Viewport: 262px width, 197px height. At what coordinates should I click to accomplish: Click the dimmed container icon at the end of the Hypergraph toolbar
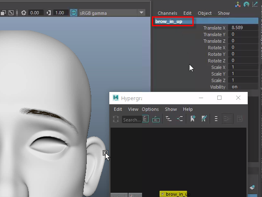pyautogui.click(x=240, y=119)
